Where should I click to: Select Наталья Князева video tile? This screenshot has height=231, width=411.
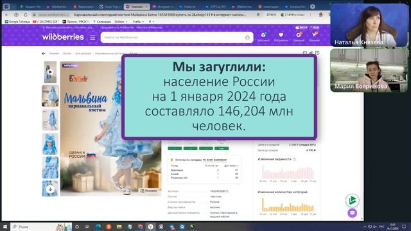click(369, 25)
